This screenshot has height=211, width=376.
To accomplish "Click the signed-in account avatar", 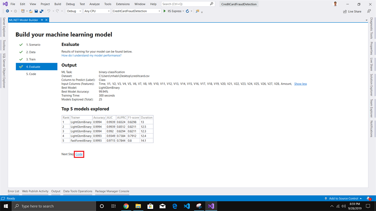I will [335, 4].
